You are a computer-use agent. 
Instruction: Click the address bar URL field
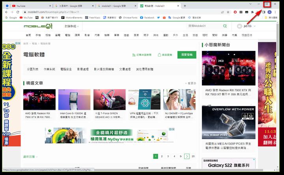pos(121,12)
